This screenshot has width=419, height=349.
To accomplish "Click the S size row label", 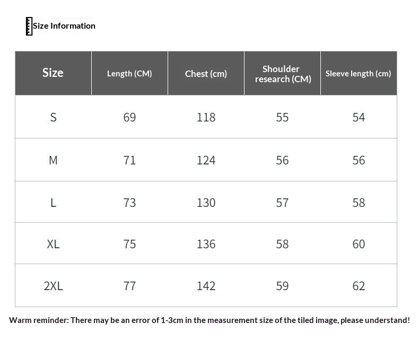I will pos(53,117).
